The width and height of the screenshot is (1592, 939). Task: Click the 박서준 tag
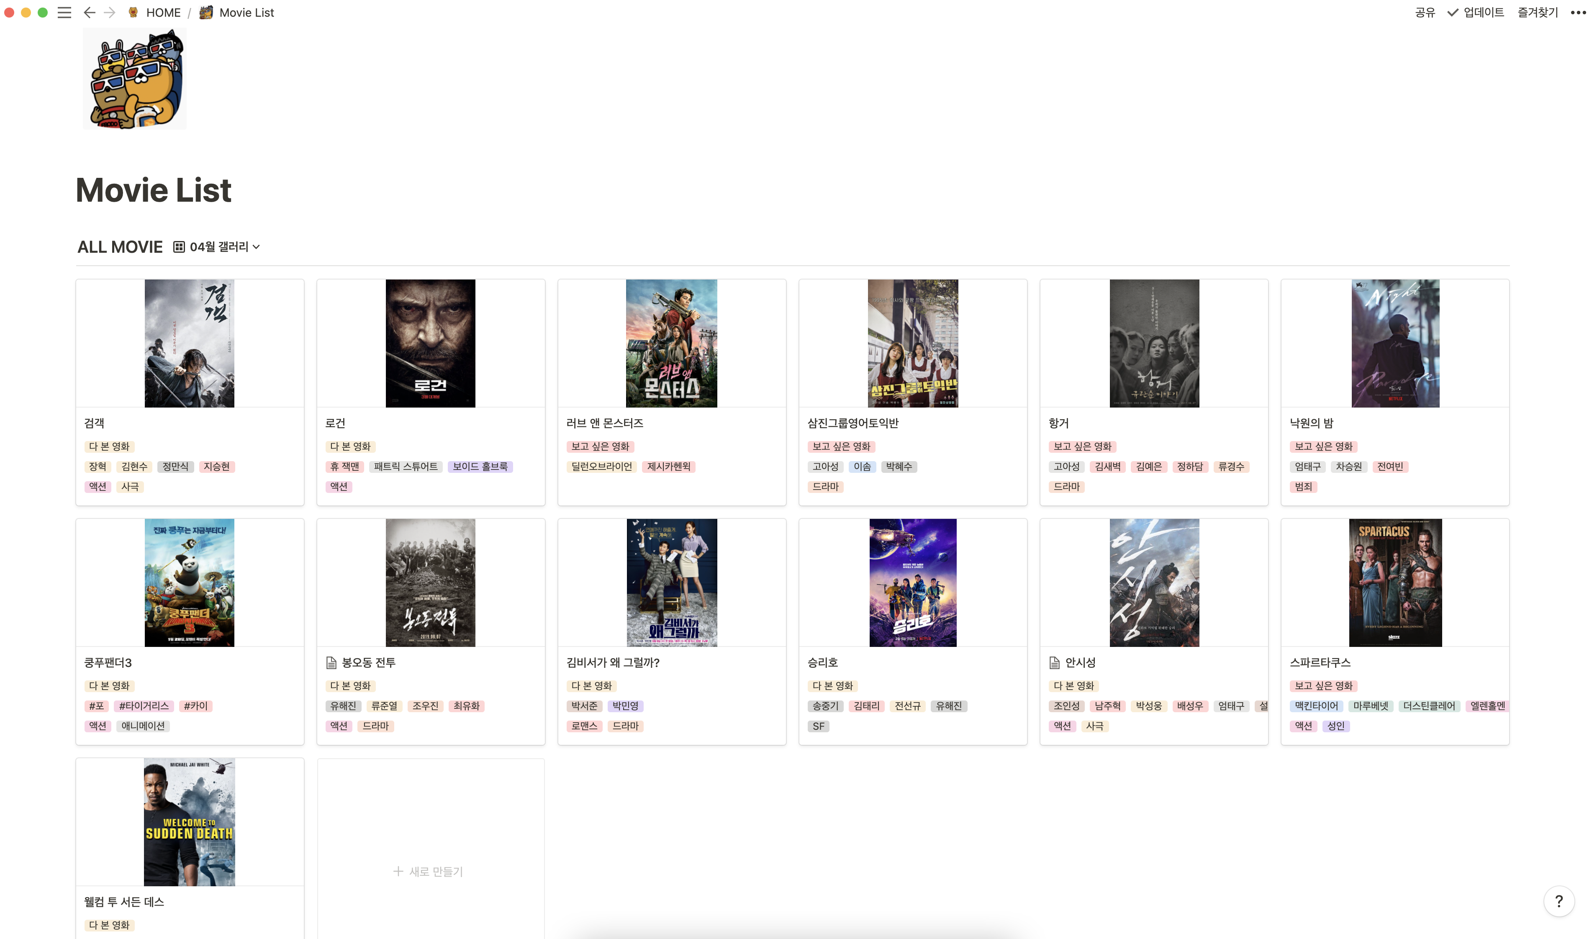coord(584,706)
